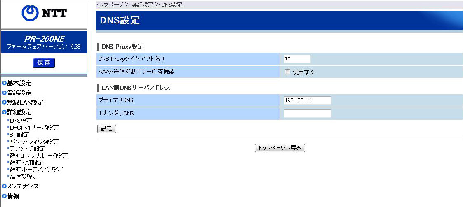Click the トップページへ戻る button
Screen dimensions: 463x207
click(280, 148)
